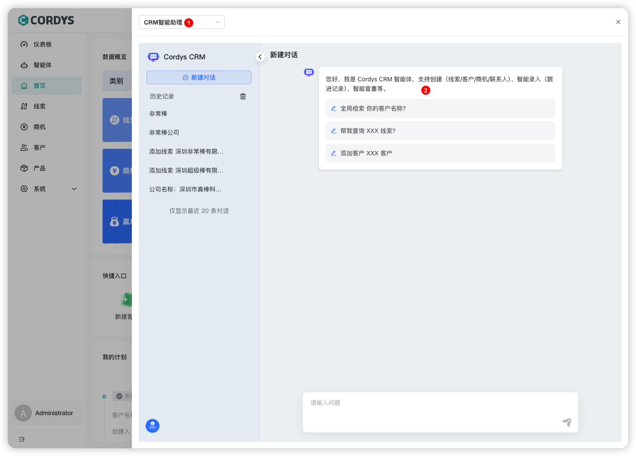Open the 仪表板 dashboard menu item
This screenshot has width=636, height=456.
point(42,44)
